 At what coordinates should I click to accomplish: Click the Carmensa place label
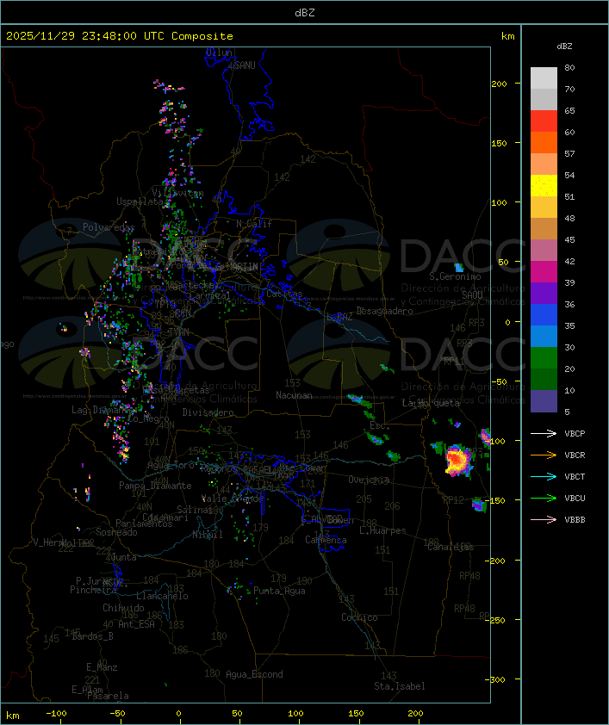pyautogui.click(x=326, y=540)
